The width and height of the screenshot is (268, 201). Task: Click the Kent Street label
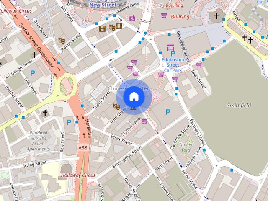click(164, 164)
